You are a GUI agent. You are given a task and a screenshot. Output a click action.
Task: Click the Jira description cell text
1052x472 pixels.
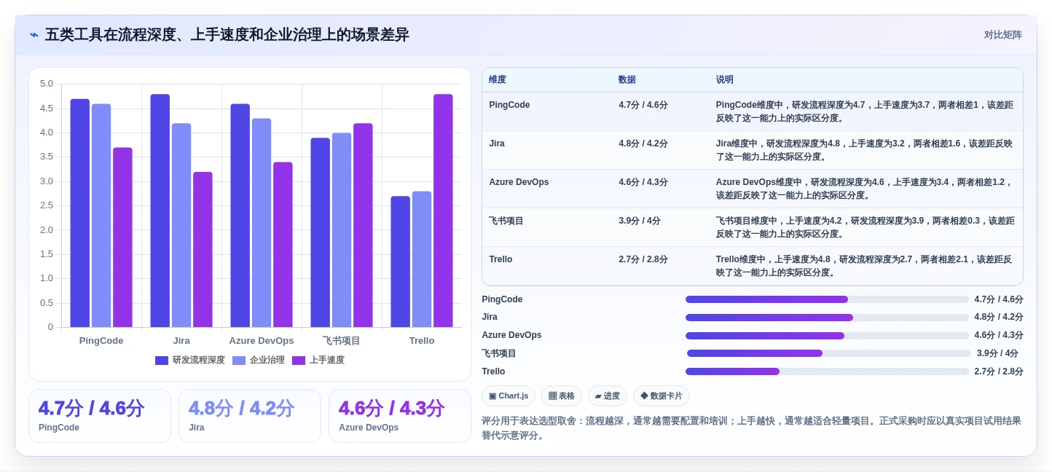[x=865, y=150]
